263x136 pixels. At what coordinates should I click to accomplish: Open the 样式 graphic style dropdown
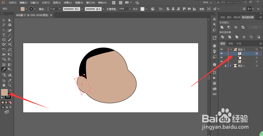click(x=146, y=9)
